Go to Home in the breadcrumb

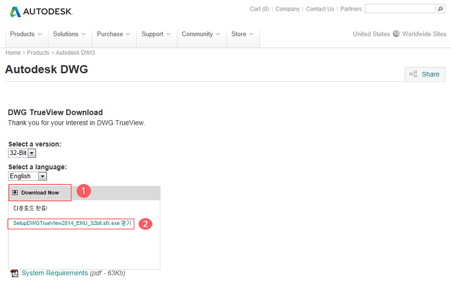point(13,53)
